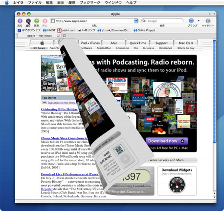Select the Apple - Hot News tab
224x211 pixels.
39,36
